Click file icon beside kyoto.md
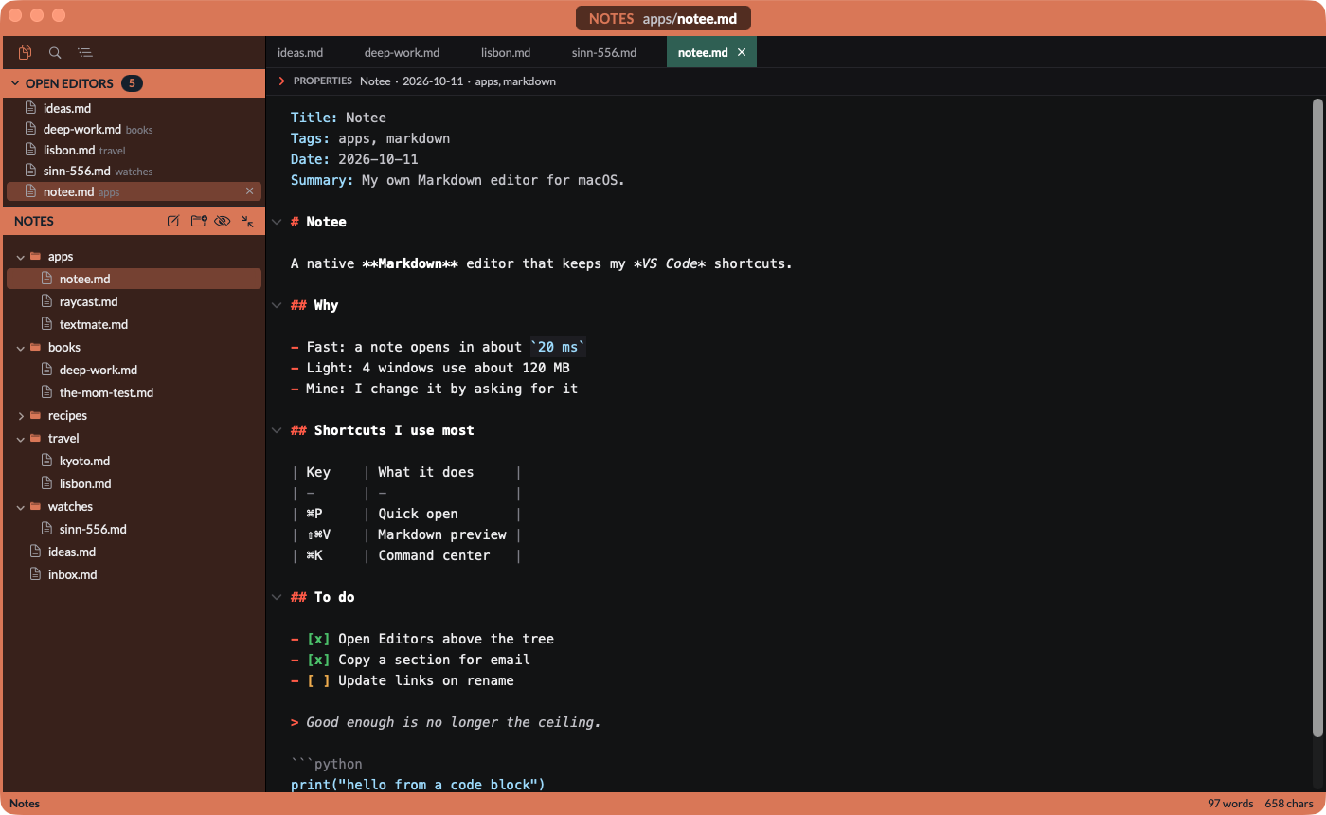Viewport: 1326px width, 815px height. [x=47, y=461]
